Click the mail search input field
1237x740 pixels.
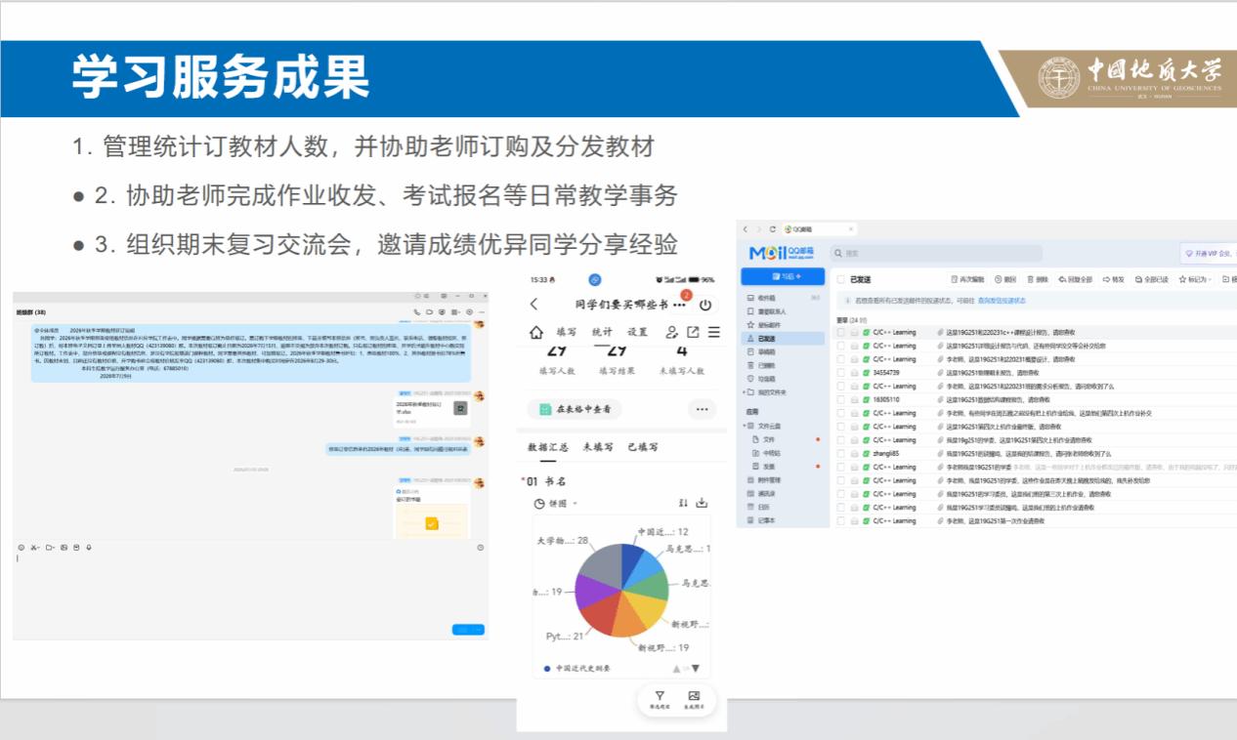point(1001,253)
